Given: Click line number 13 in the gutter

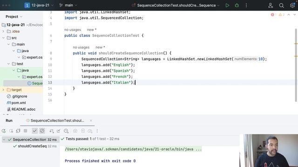Looking at the screenshot, I should (50, 83).
